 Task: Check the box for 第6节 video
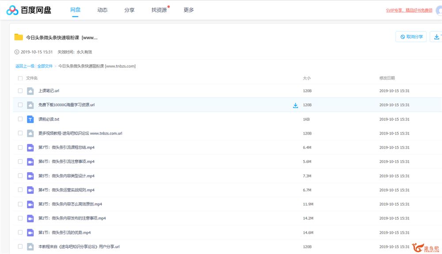(20, 162)
